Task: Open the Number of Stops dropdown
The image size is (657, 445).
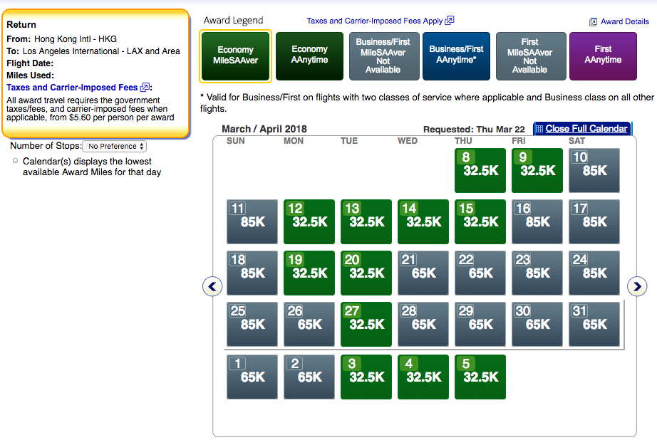Action: coord(114,146)
